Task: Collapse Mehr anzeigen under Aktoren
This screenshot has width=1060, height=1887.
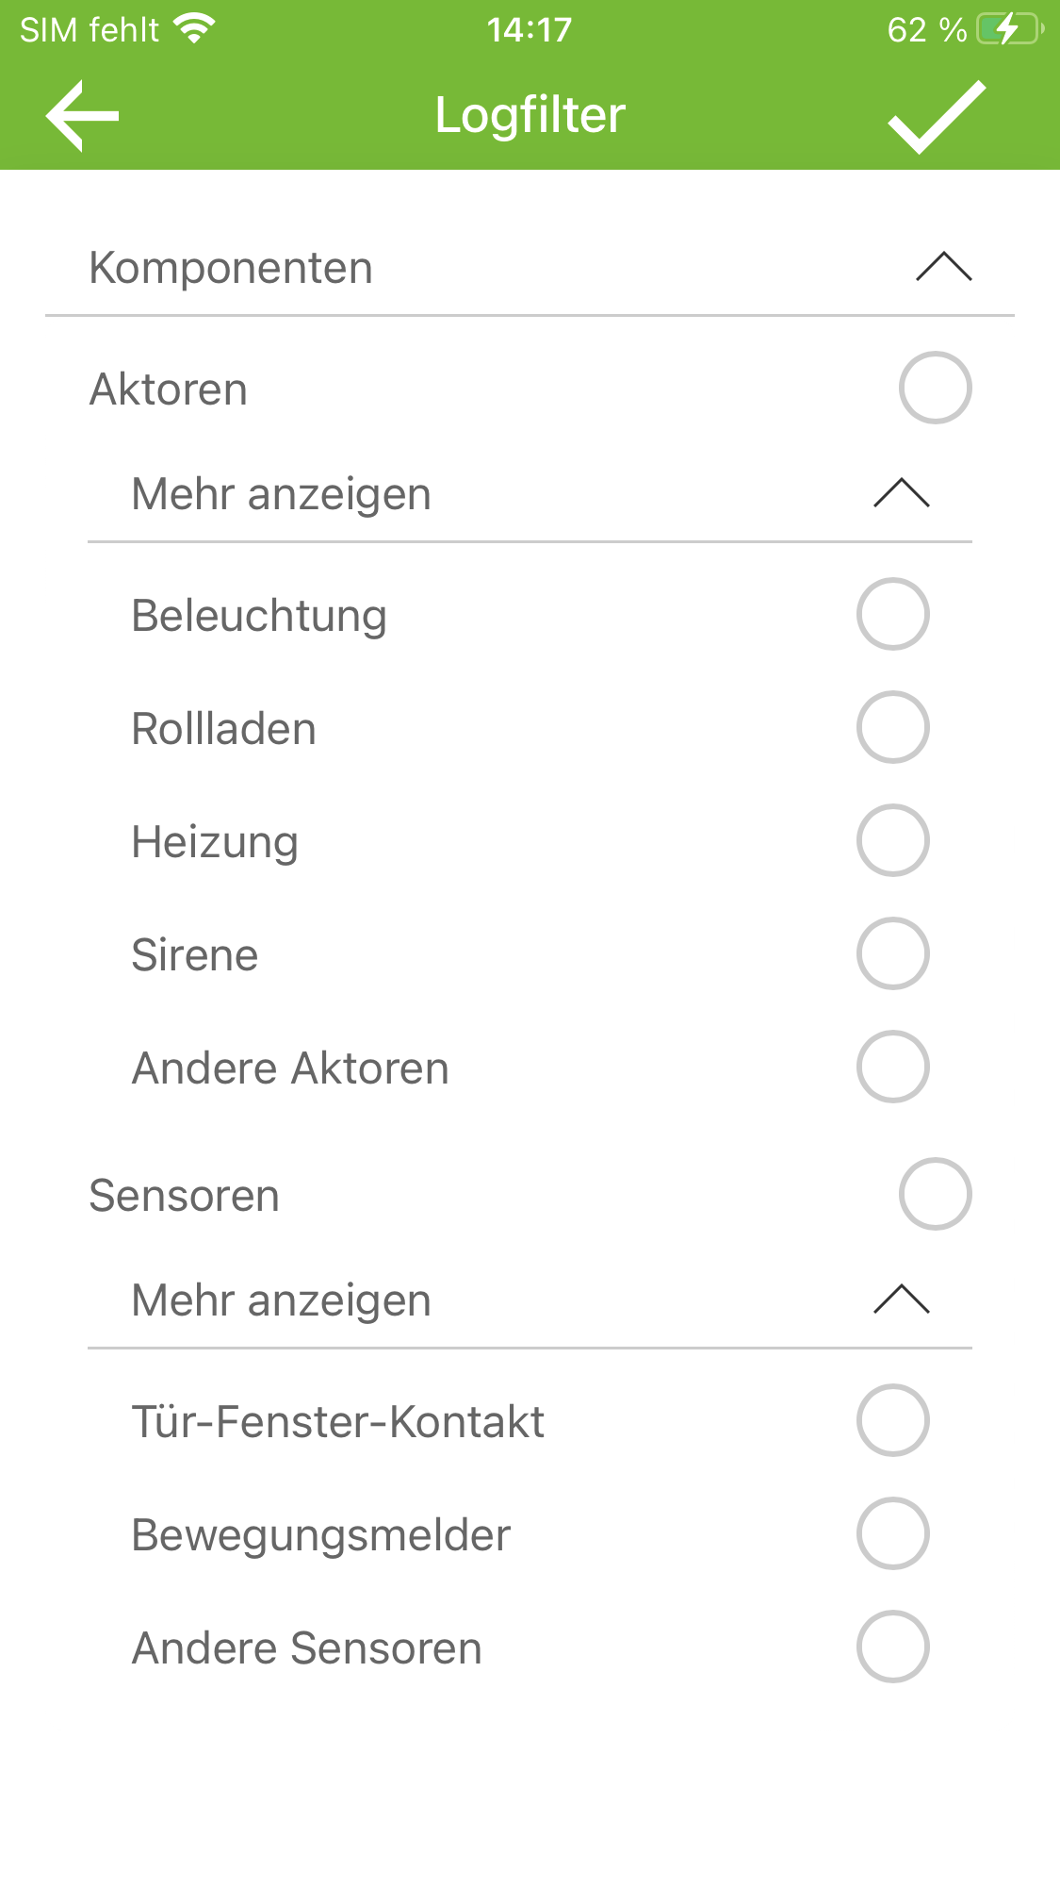Action: pyautogui.click(x=901, y=493)
